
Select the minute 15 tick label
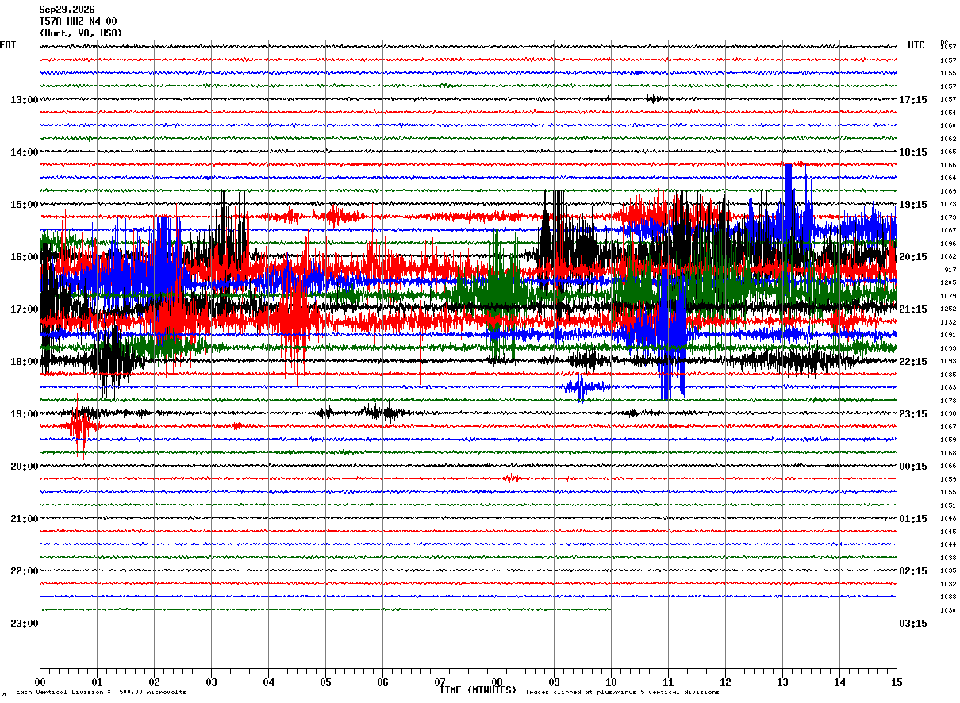point(897,682)
